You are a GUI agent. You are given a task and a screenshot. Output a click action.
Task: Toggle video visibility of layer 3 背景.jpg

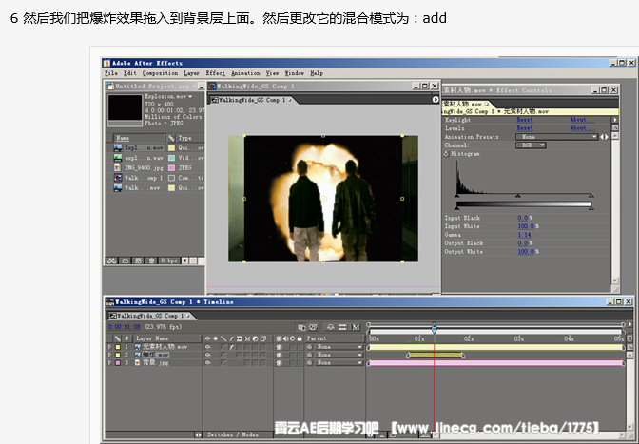[x=280, y=363]
